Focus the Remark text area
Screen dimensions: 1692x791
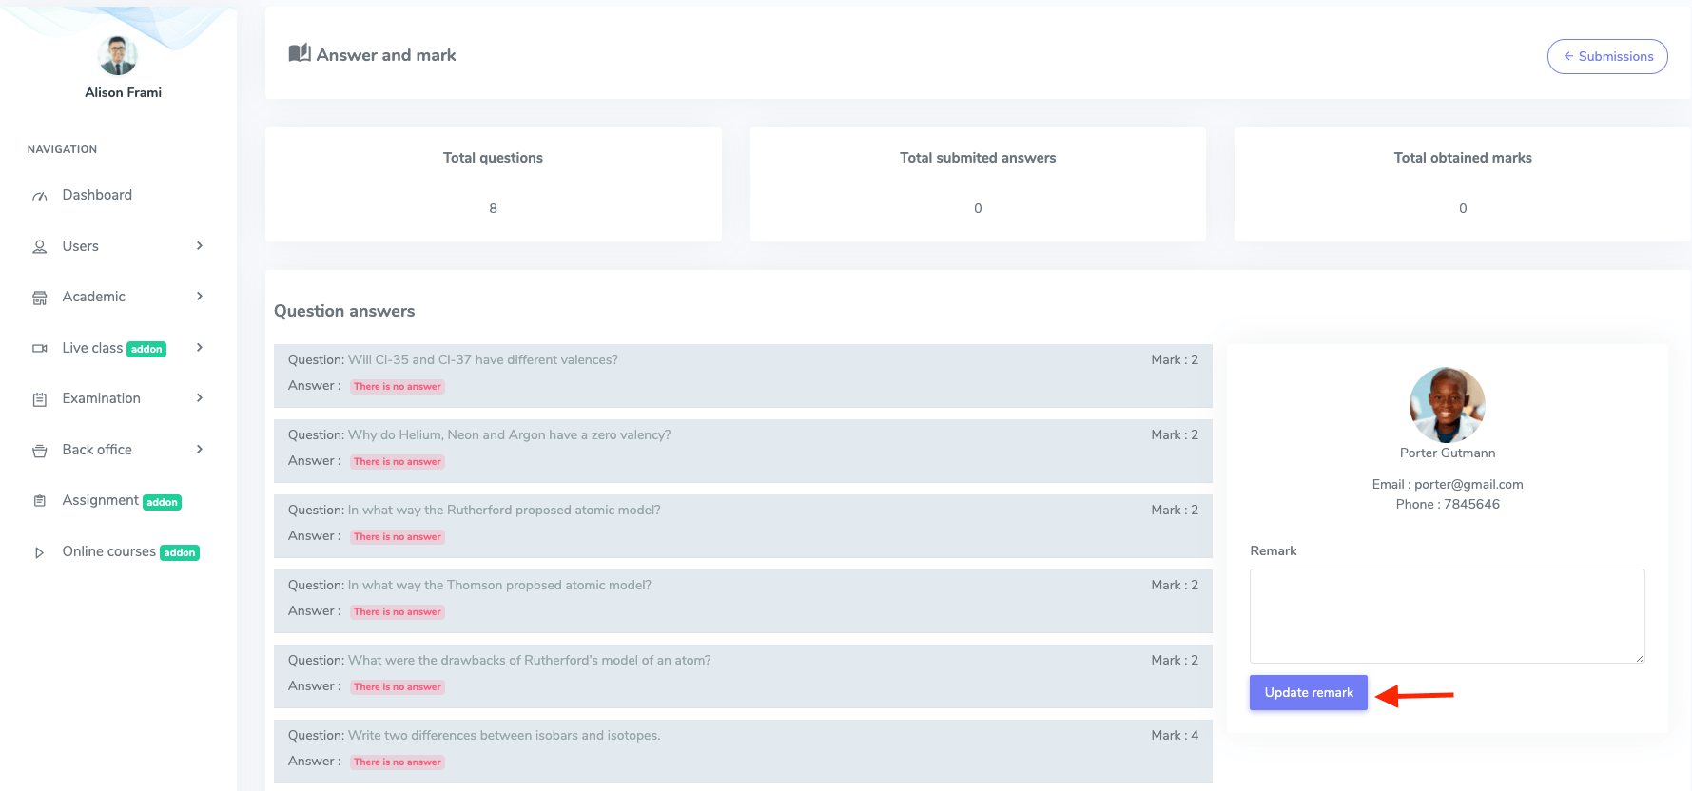[x=1446, y=615]
